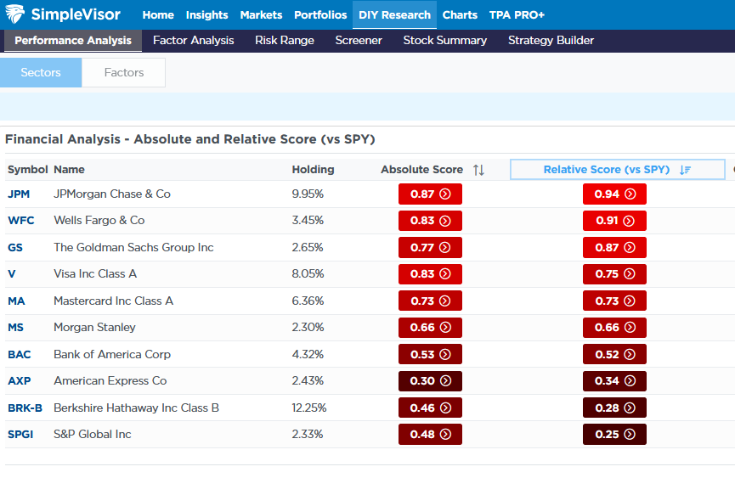Open the TPA PRO+ menu

[517, 15]
